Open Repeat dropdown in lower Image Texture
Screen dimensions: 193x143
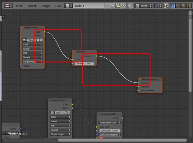point(60,130)
